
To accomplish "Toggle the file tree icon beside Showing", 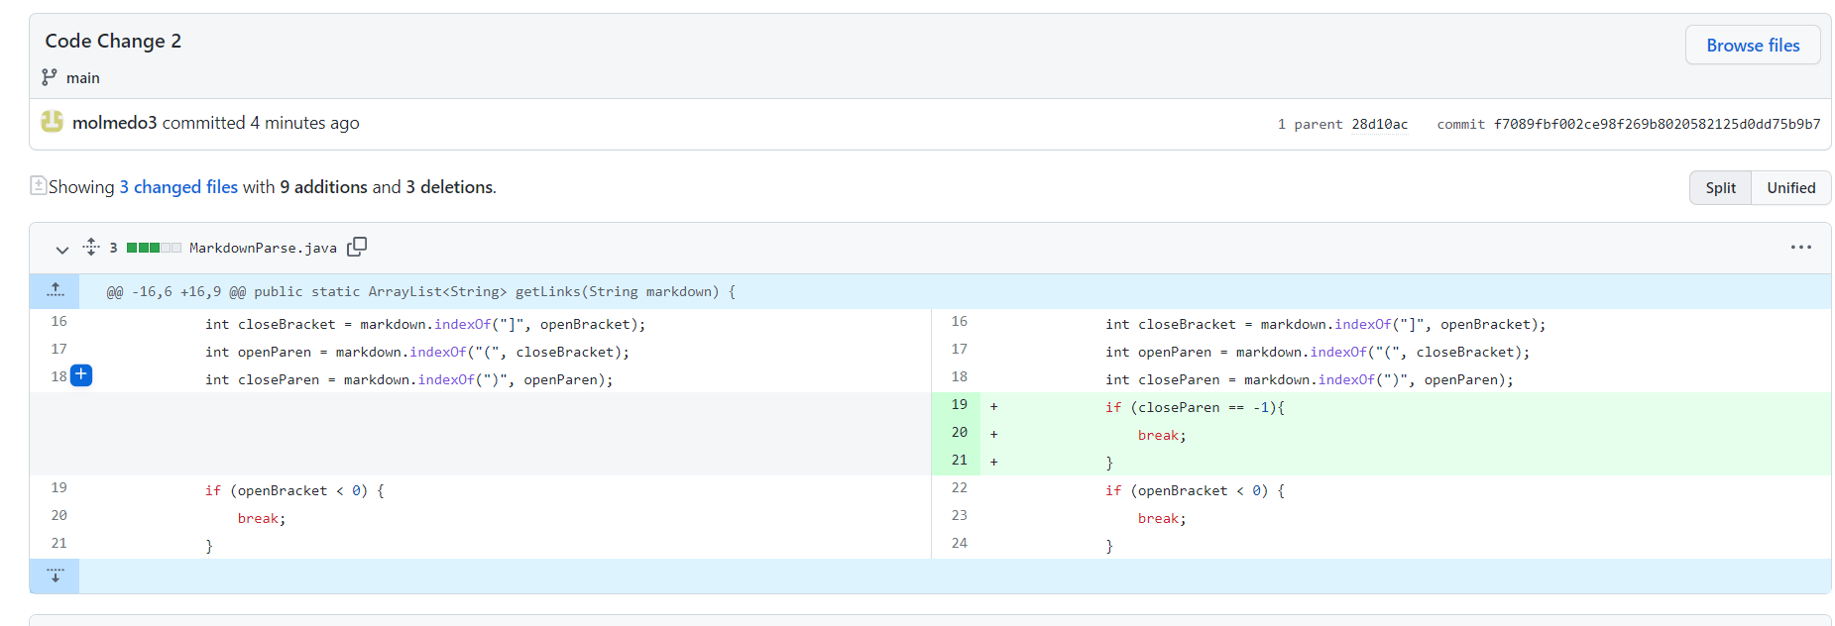I will 38,185.
